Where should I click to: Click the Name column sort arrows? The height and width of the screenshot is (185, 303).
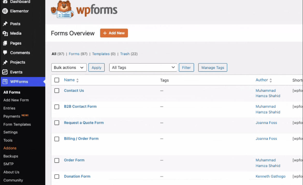(77, 80)
